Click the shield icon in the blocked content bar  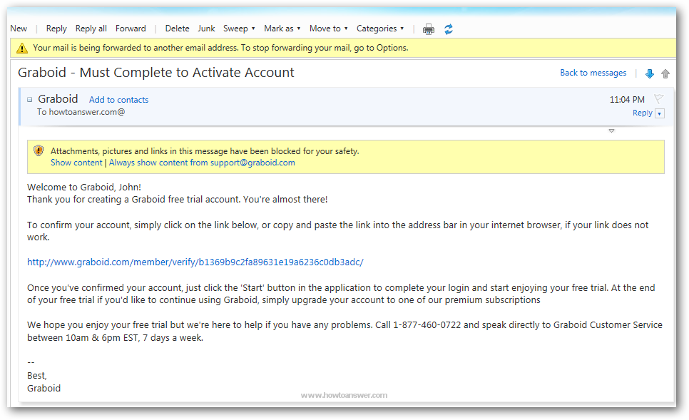pyautogui.click(x=39, y=150)
